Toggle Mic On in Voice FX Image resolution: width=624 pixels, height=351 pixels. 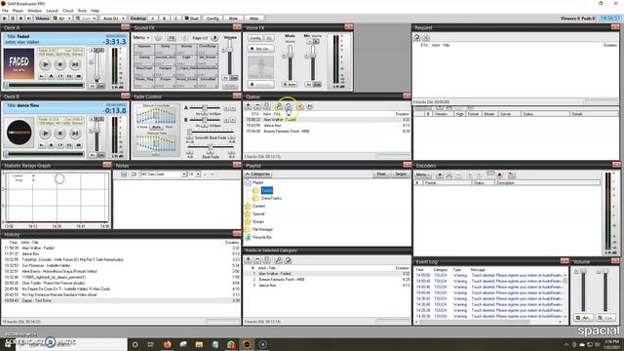tap(260, 49)
